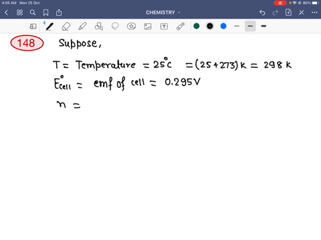Tap the Wi-Fi status icon
Image resolution: width=321 pixels, height=240 pixels.
click(295, 3)
